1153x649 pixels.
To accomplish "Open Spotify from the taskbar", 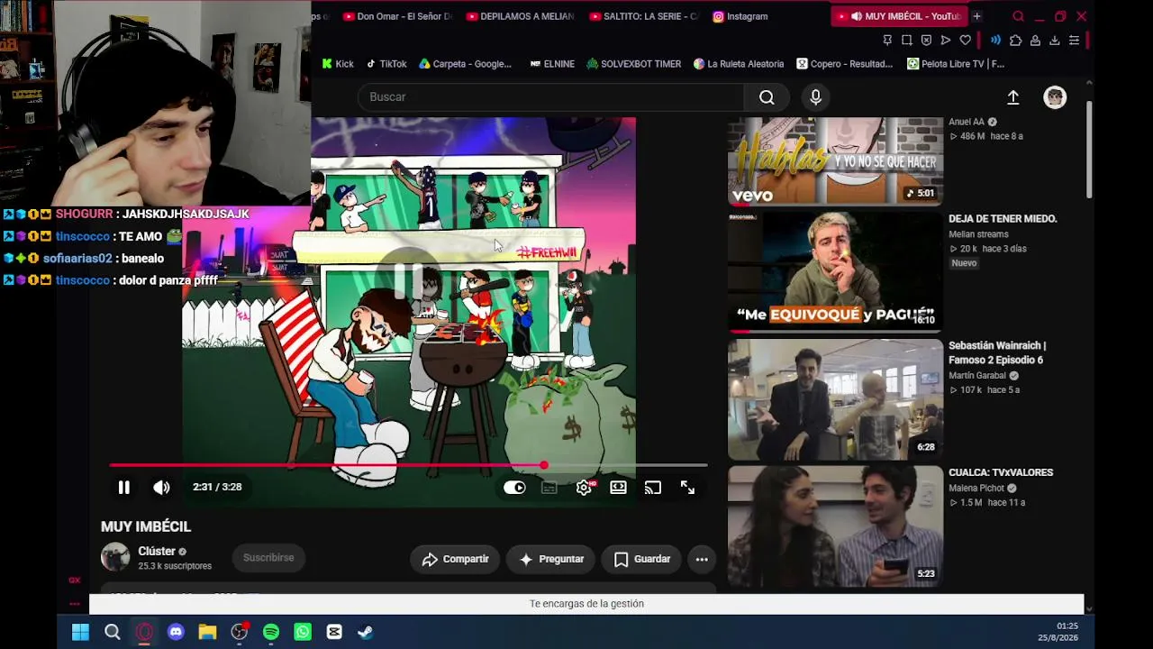I will point(271,632).
